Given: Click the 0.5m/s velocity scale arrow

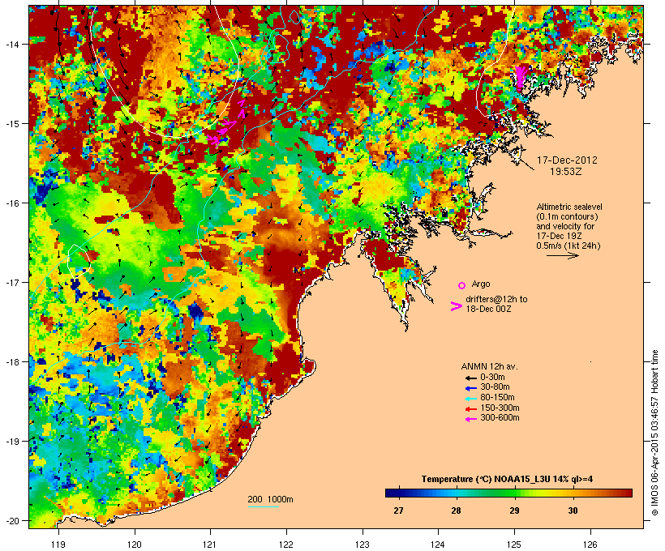Looking at the screenshot, I should [562, 255].
